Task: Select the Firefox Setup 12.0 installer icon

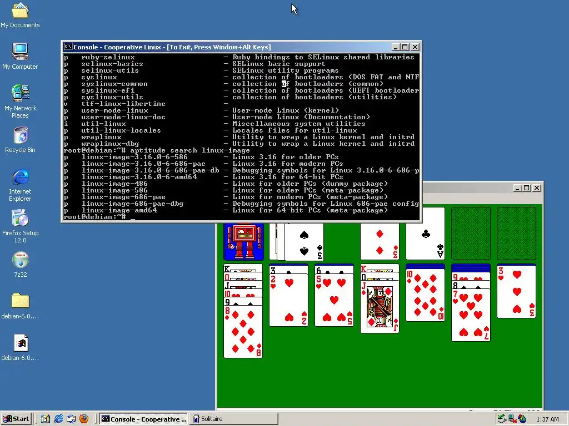Action: click(x=20, y=226)
